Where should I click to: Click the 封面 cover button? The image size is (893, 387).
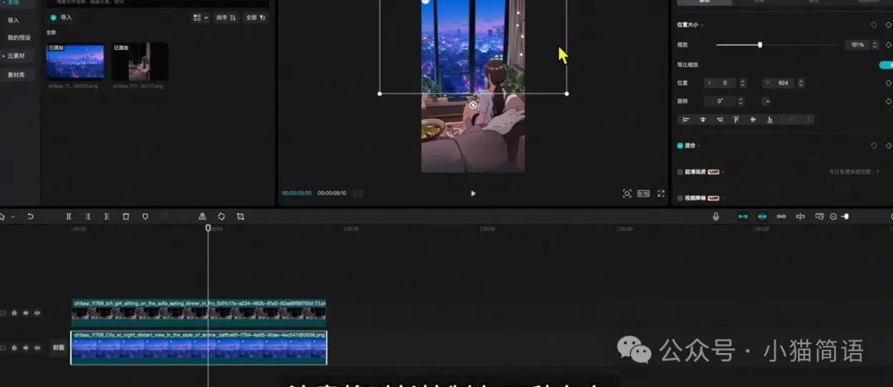pos(59,347)
